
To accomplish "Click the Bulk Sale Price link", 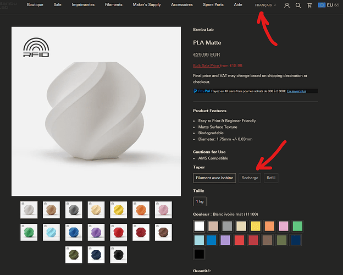I will (x=206, y=65).
